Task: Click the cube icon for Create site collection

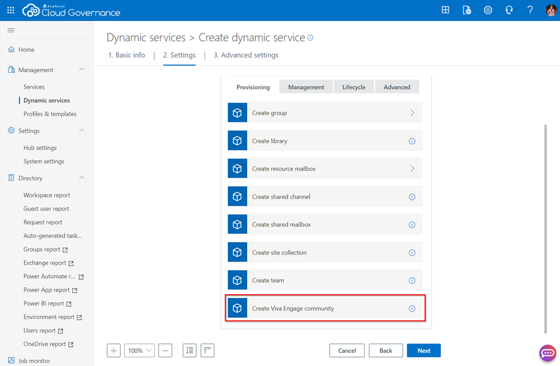Action: tap(238, 252)
